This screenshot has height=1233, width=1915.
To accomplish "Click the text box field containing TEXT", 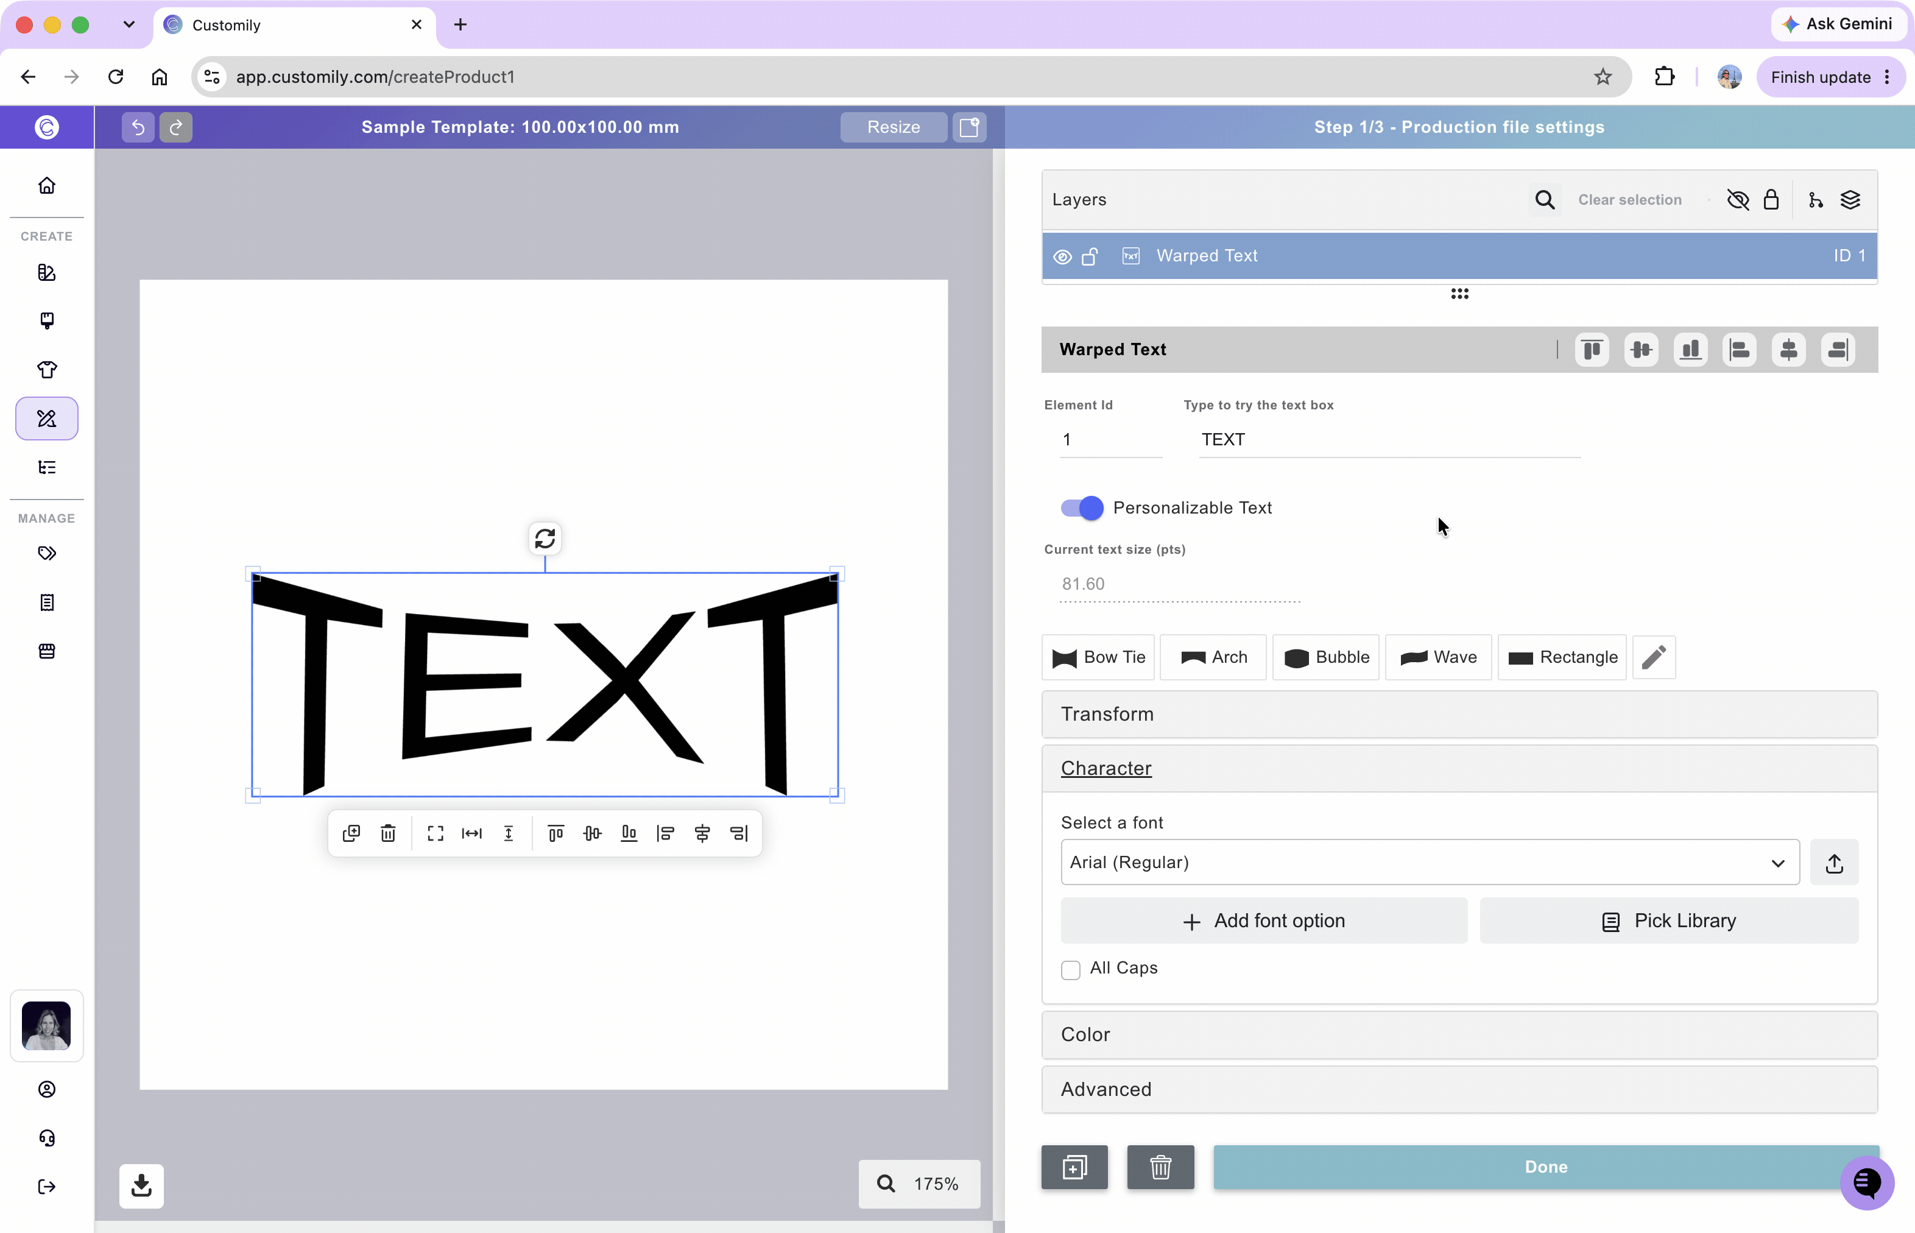I will pyautogui.click(x=1389, y=440).
